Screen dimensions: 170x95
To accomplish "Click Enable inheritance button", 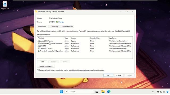I will click(x=46, y=66).
